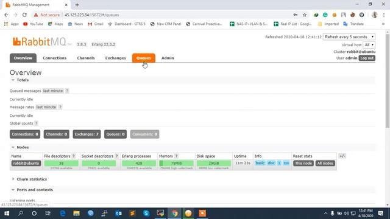Open help for Message rates
The width and height of the screenshot is (390, 219).
pyautogui.click(x=60, y=107)
